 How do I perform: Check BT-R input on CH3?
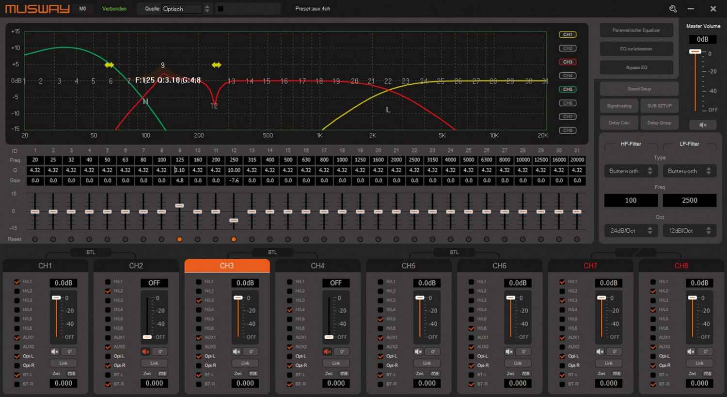(199, 384)
